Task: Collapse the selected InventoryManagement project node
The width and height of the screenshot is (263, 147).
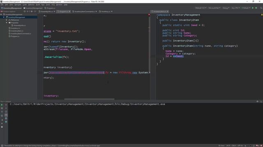Action: [x=4, y=17]
